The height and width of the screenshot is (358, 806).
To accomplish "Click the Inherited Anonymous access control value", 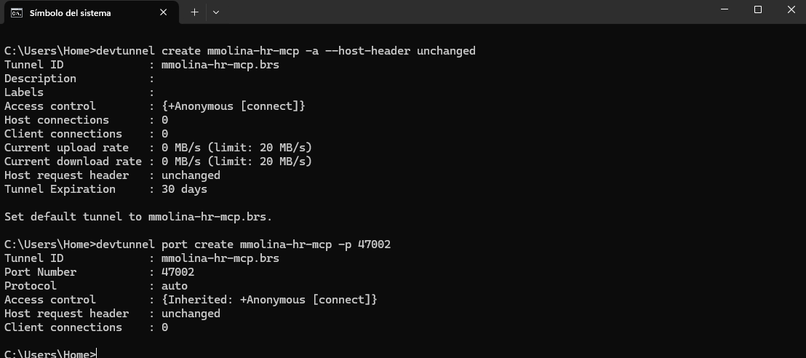I will 269,300.
